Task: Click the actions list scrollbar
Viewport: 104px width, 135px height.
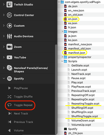Action: point(56,89)
